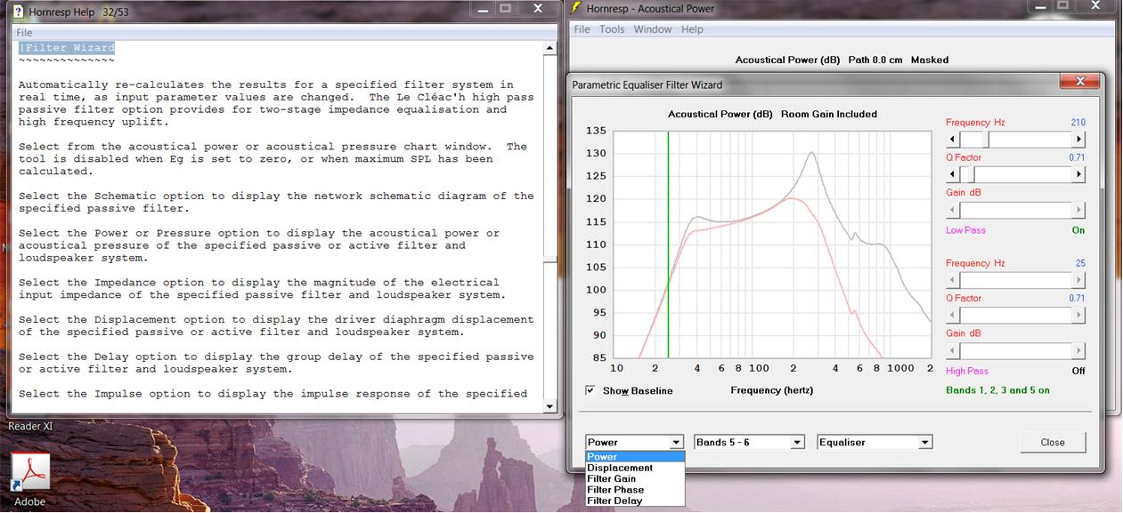
Task: Click left arrow of Low Pass Q Factor slider
Action: [953, 174]
